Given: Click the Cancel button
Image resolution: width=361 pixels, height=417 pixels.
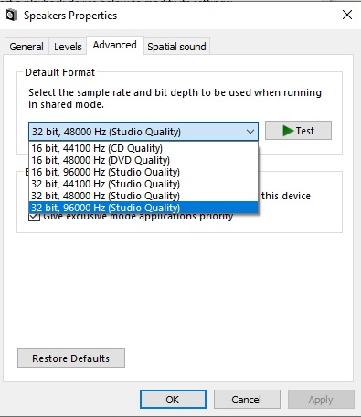Looking at the screenshot, I should tap(247, 400).
